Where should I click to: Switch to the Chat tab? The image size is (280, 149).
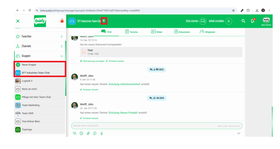[107, 32]
